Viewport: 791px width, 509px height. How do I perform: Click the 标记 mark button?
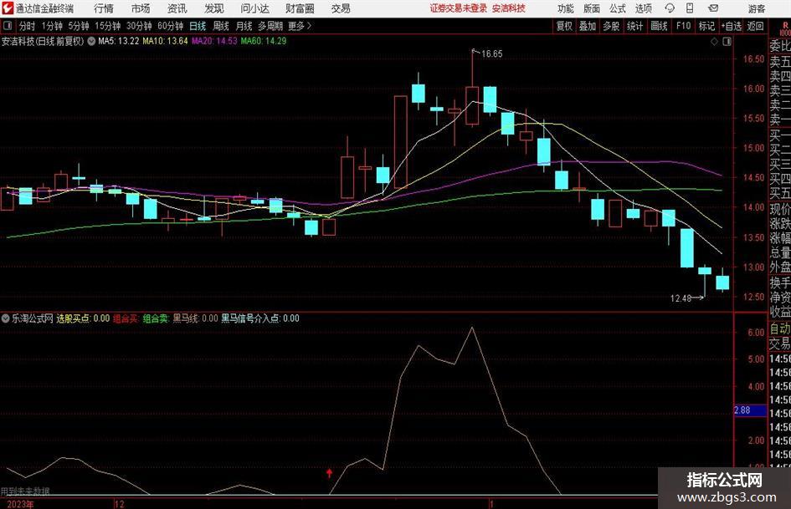click(x=706, y=26)
